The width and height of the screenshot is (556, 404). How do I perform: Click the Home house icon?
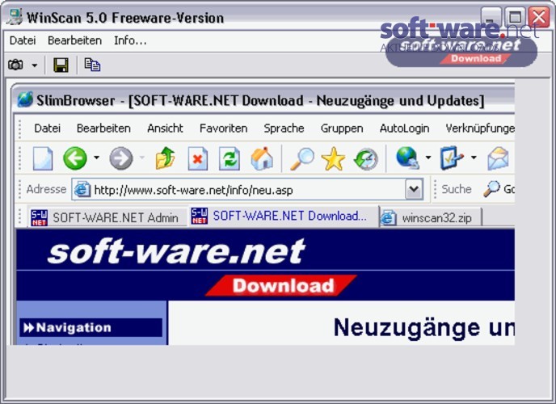[x=262, y=158]
